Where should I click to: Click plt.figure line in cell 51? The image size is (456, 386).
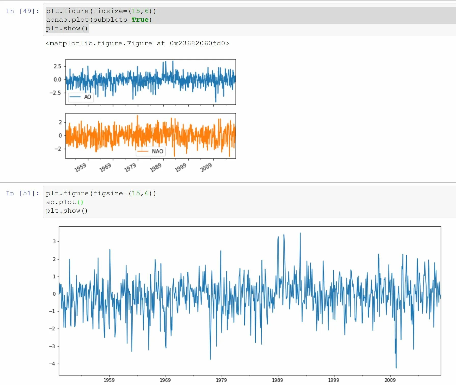(101, 193)
